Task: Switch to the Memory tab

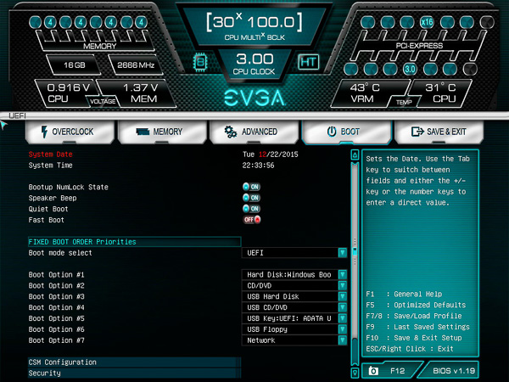Action: pyautogui.click(x=162, y=132)
